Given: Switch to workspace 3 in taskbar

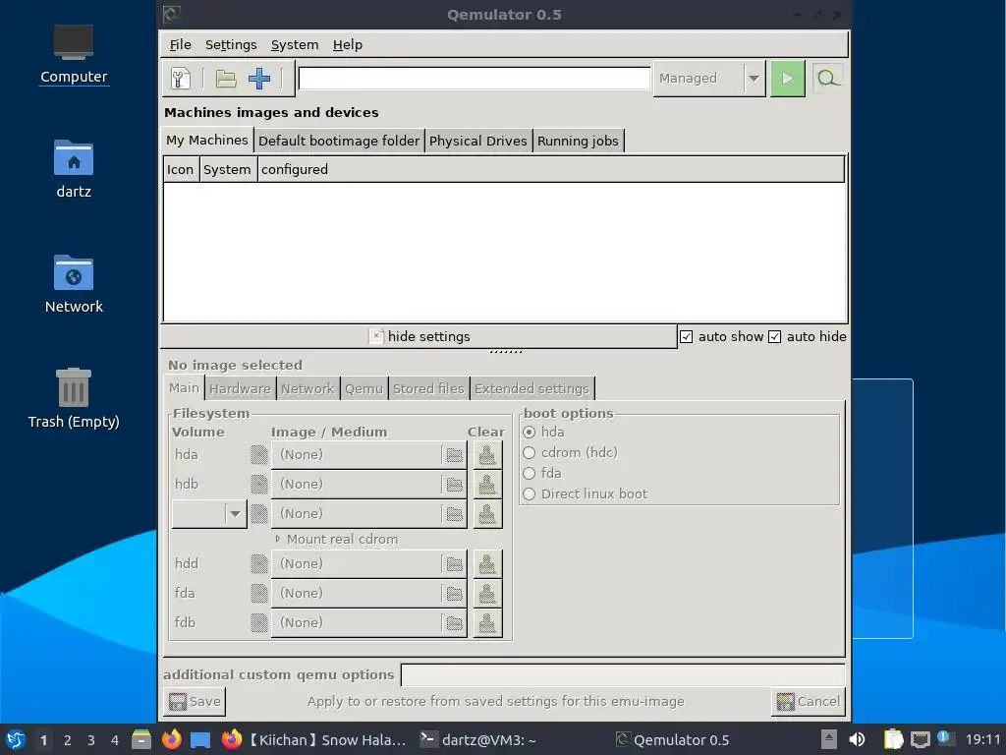Looking at the screenshot, I should coord(90,740).
